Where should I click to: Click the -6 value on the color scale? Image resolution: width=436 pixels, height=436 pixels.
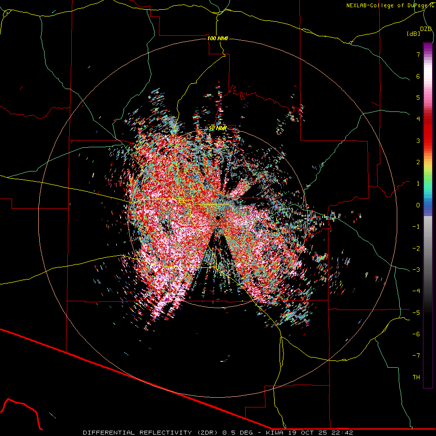(x=416, y=334)
